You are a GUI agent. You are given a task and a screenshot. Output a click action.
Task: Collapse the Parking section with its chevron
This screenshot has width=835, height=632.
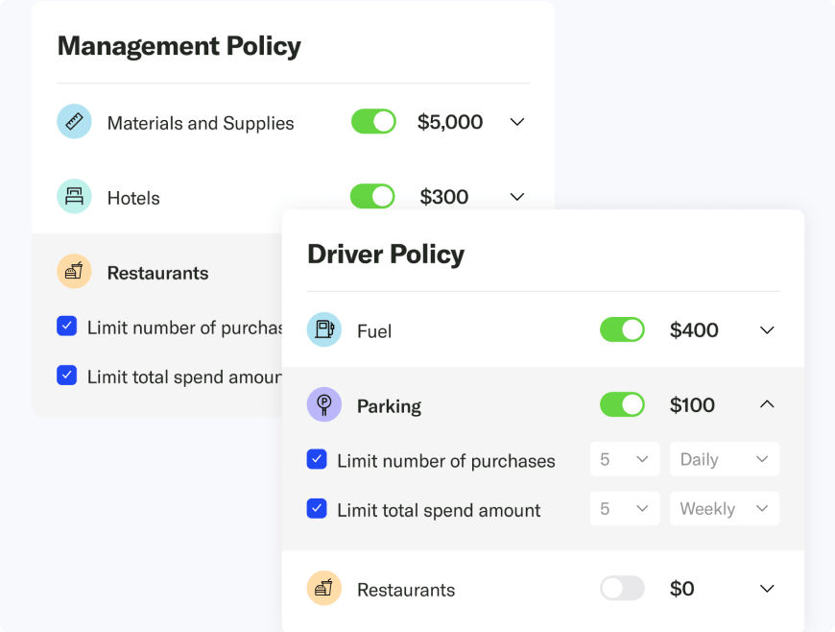coord(767,405)
